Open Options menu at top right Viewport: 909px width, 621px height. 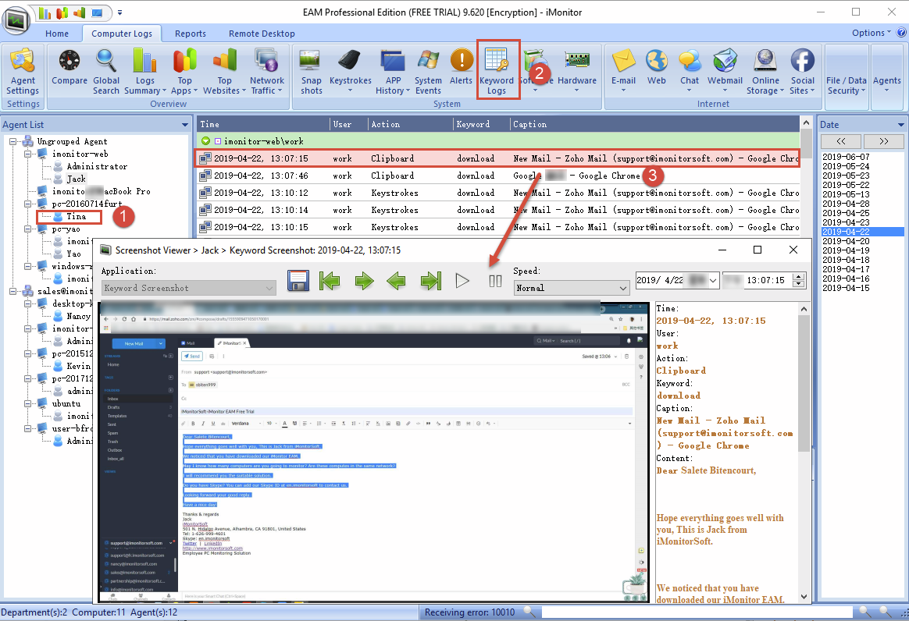[872, 33]
